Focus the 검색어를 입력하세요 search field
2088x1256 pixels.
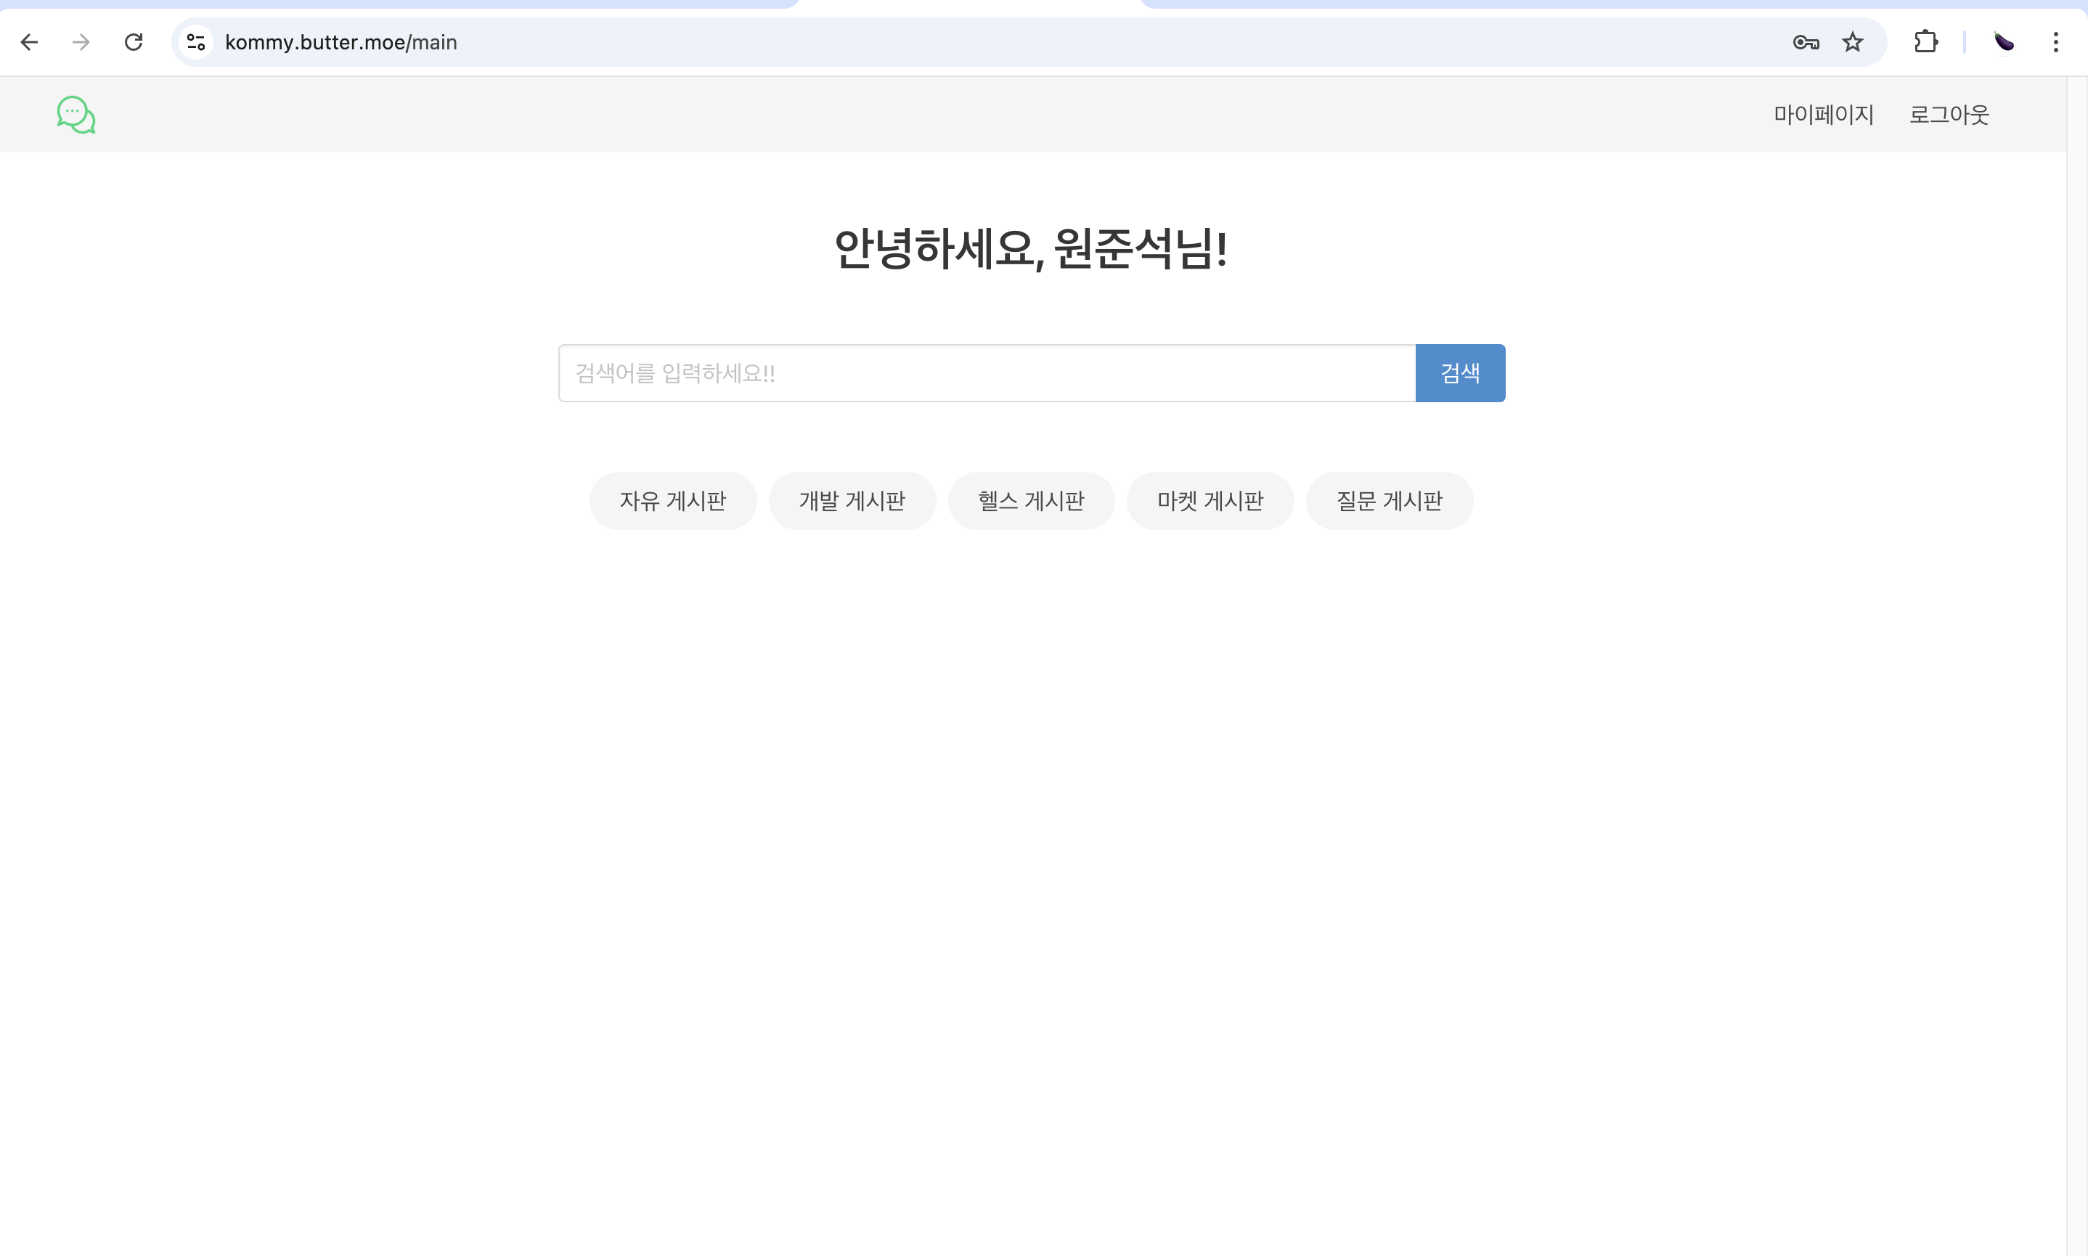[986, 373]
